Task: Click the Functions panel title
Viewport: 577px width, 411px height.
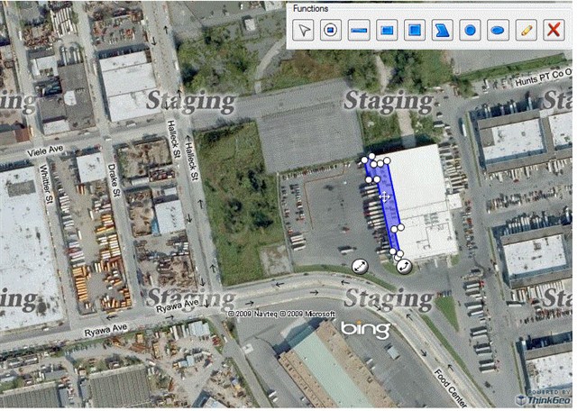Action: click(x=310, y=8)
